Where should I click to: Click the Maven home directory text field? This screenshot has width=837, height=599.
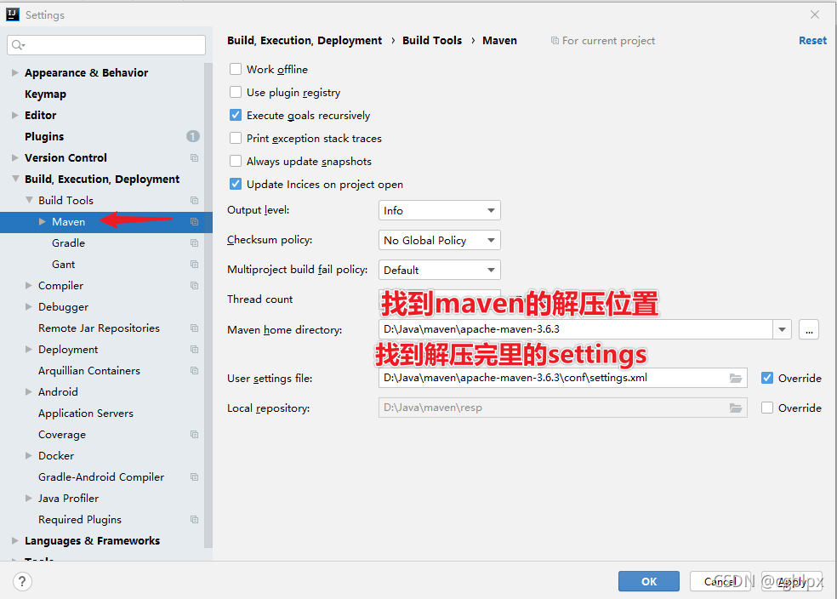click(x=575, y=329)
